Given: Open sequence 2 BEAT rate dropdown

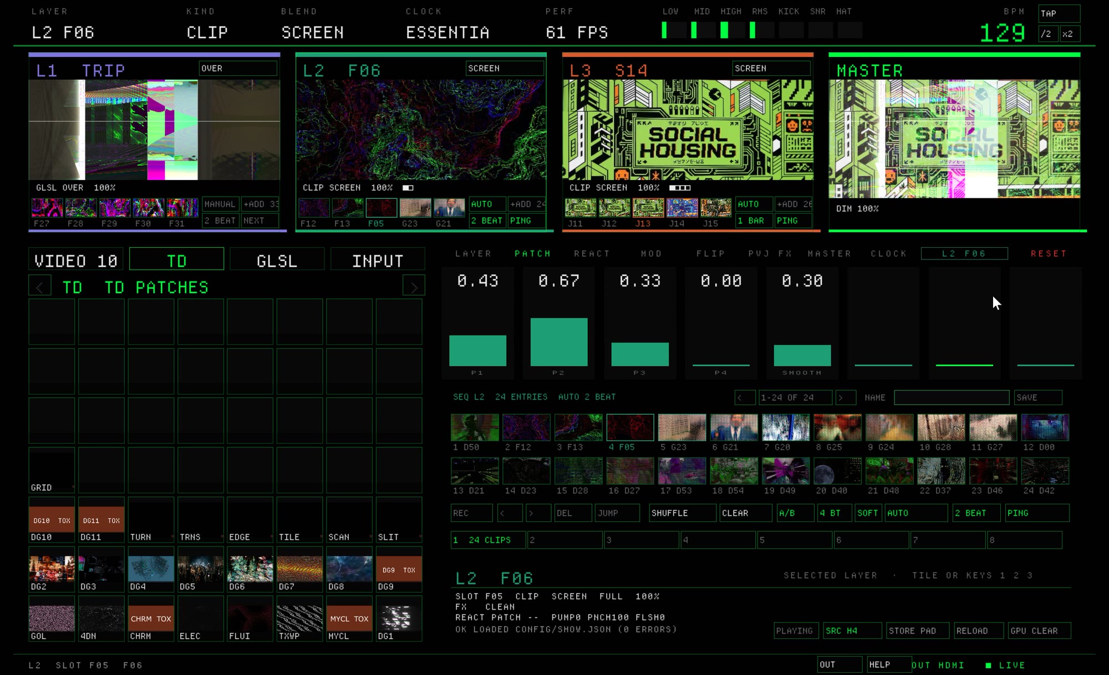Looking at the screenshot, I should (976, 513).
